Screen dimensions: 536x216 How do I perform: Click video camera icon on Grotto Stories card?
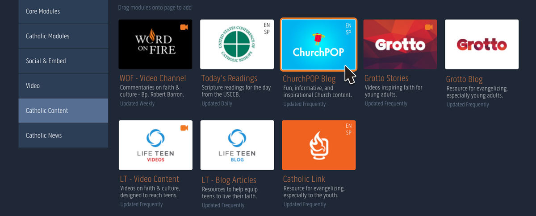click(429, 28)
